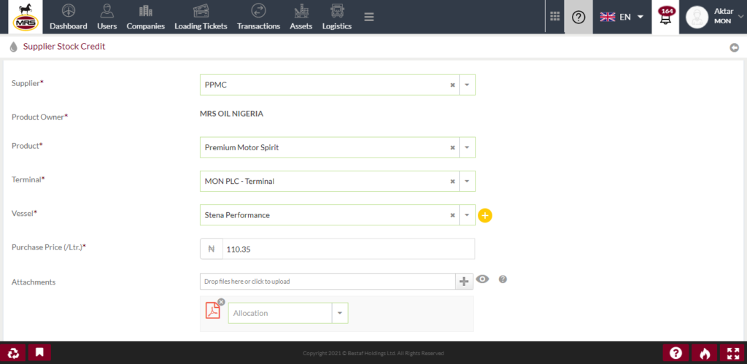The width and height of the screenshot is (747, 364).
Task: Open the Users menu
Action: 107,18
